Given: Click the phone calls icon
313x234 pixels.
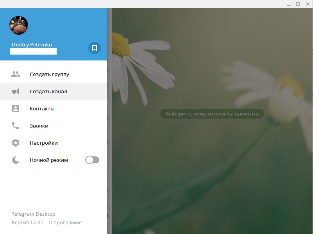Looking at the screenshot, I should pos(16,126).
